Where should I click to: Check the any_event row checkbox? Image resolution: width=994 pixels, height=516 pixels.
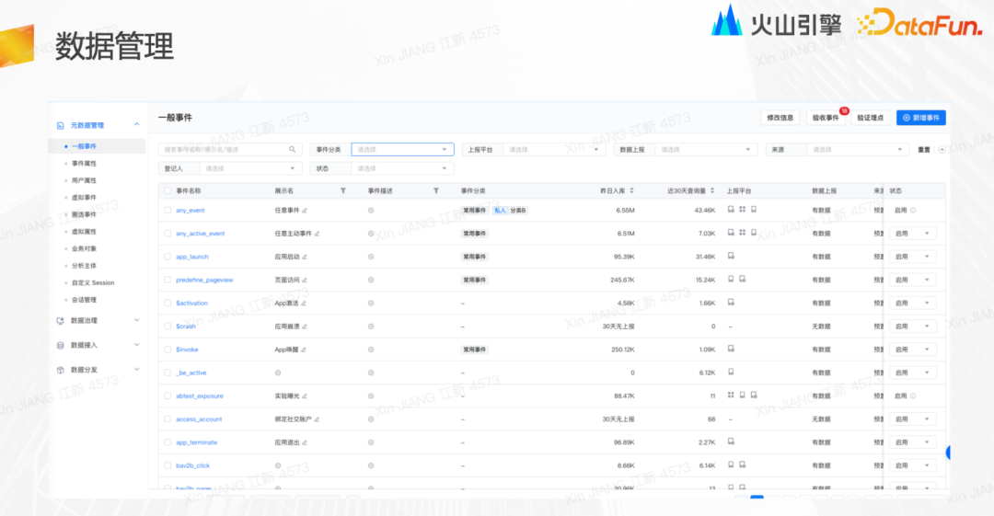pos(168,211)
